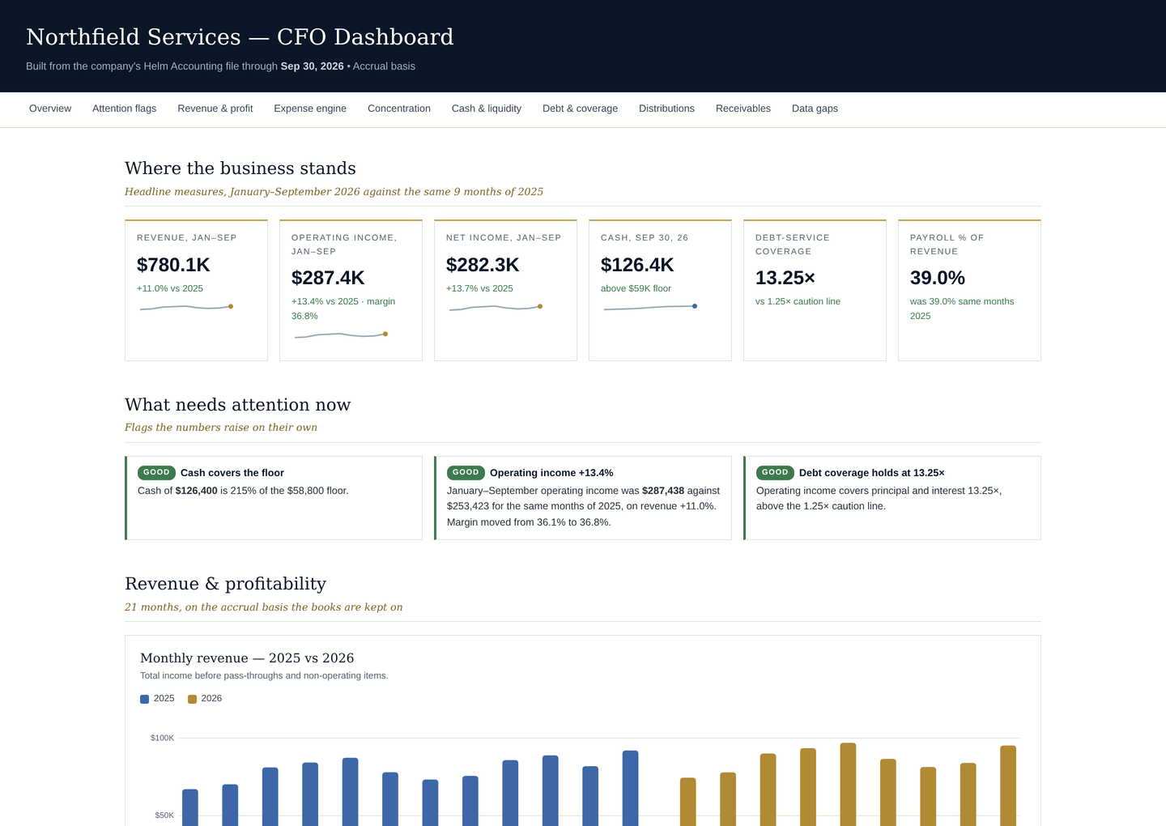Click 'Debt coverage holds at 13.25×' heading
Image resolution: width=1166 pixels, height=826 pixels.
click(872, 473)
